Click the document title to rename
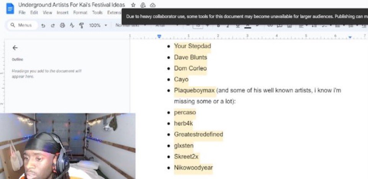Image resolution: width=368 pixels, height=179 pixels. coord(72,5)
